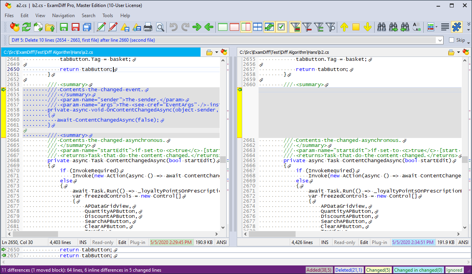Click the swap files icon

coord(38,27)
